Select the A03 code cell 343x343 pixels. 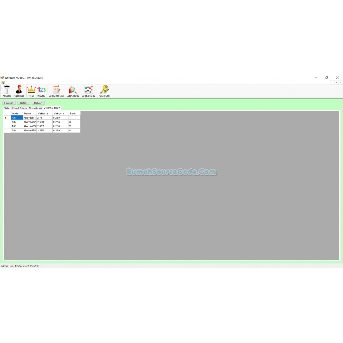[x=17, y=127]
